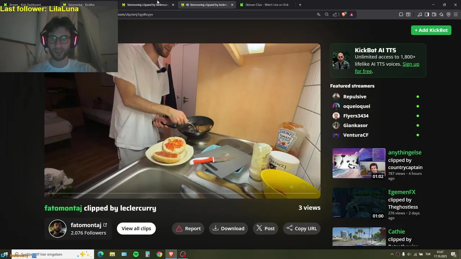Open the anythingelse clip thumbnail
This screenshot has height=259, width=461.
(x=359, y=163)
